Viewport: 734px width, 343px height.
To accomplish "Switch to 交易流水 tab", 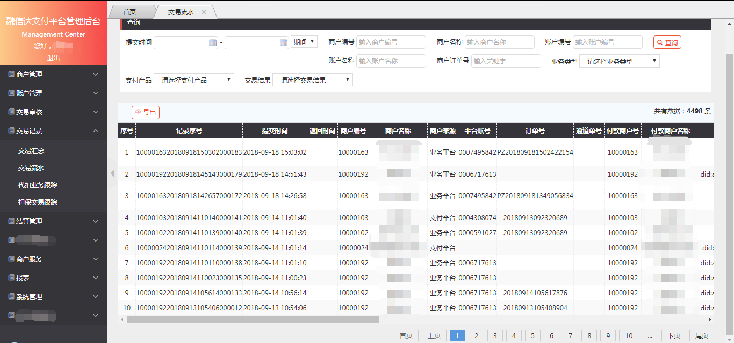I will [x=181, y=12].
